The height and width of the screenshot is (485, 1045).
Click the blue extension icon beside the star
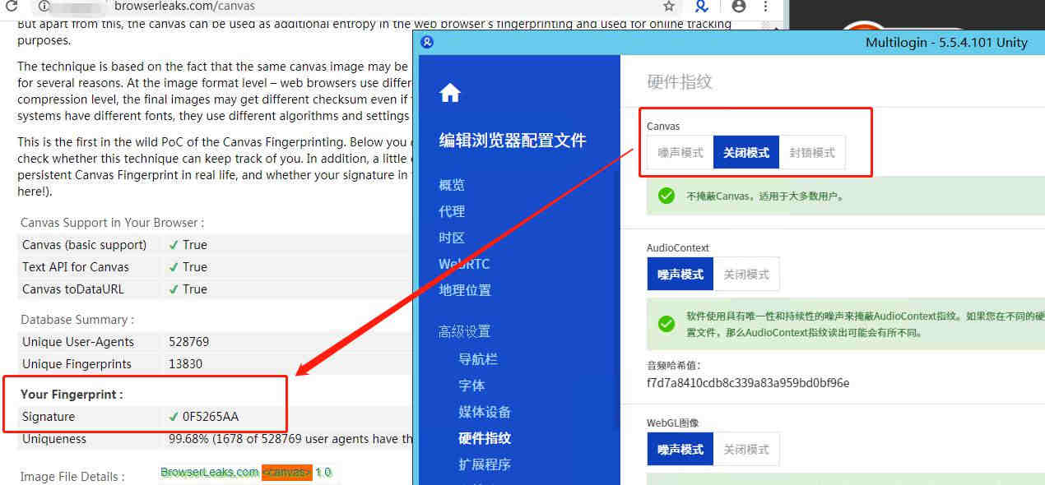pos(701,6)
